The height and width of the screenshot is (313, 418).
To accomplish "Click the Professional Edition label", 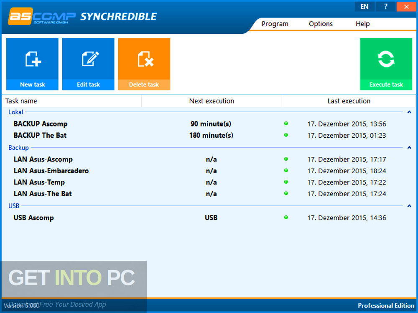I will 386,305.
